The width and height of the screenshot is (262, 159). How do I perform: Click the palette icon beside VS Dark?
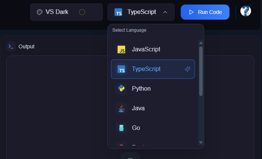(x=40, y=12)
